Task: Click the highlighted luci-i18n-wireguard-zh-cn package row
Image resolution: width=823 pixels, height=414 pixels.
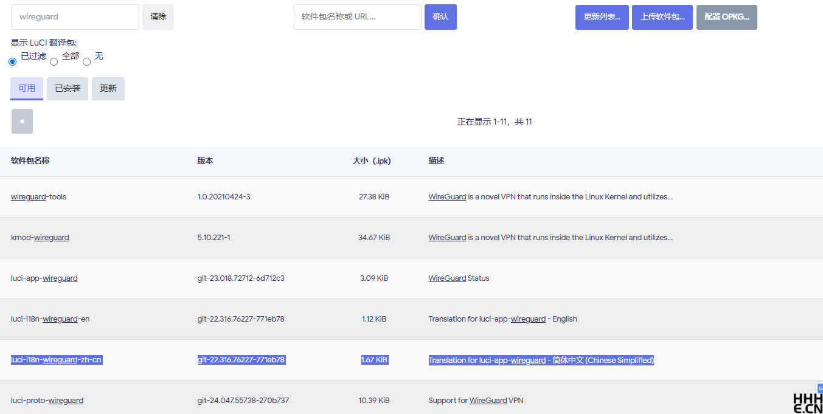Action: click(x=411, y=360)
